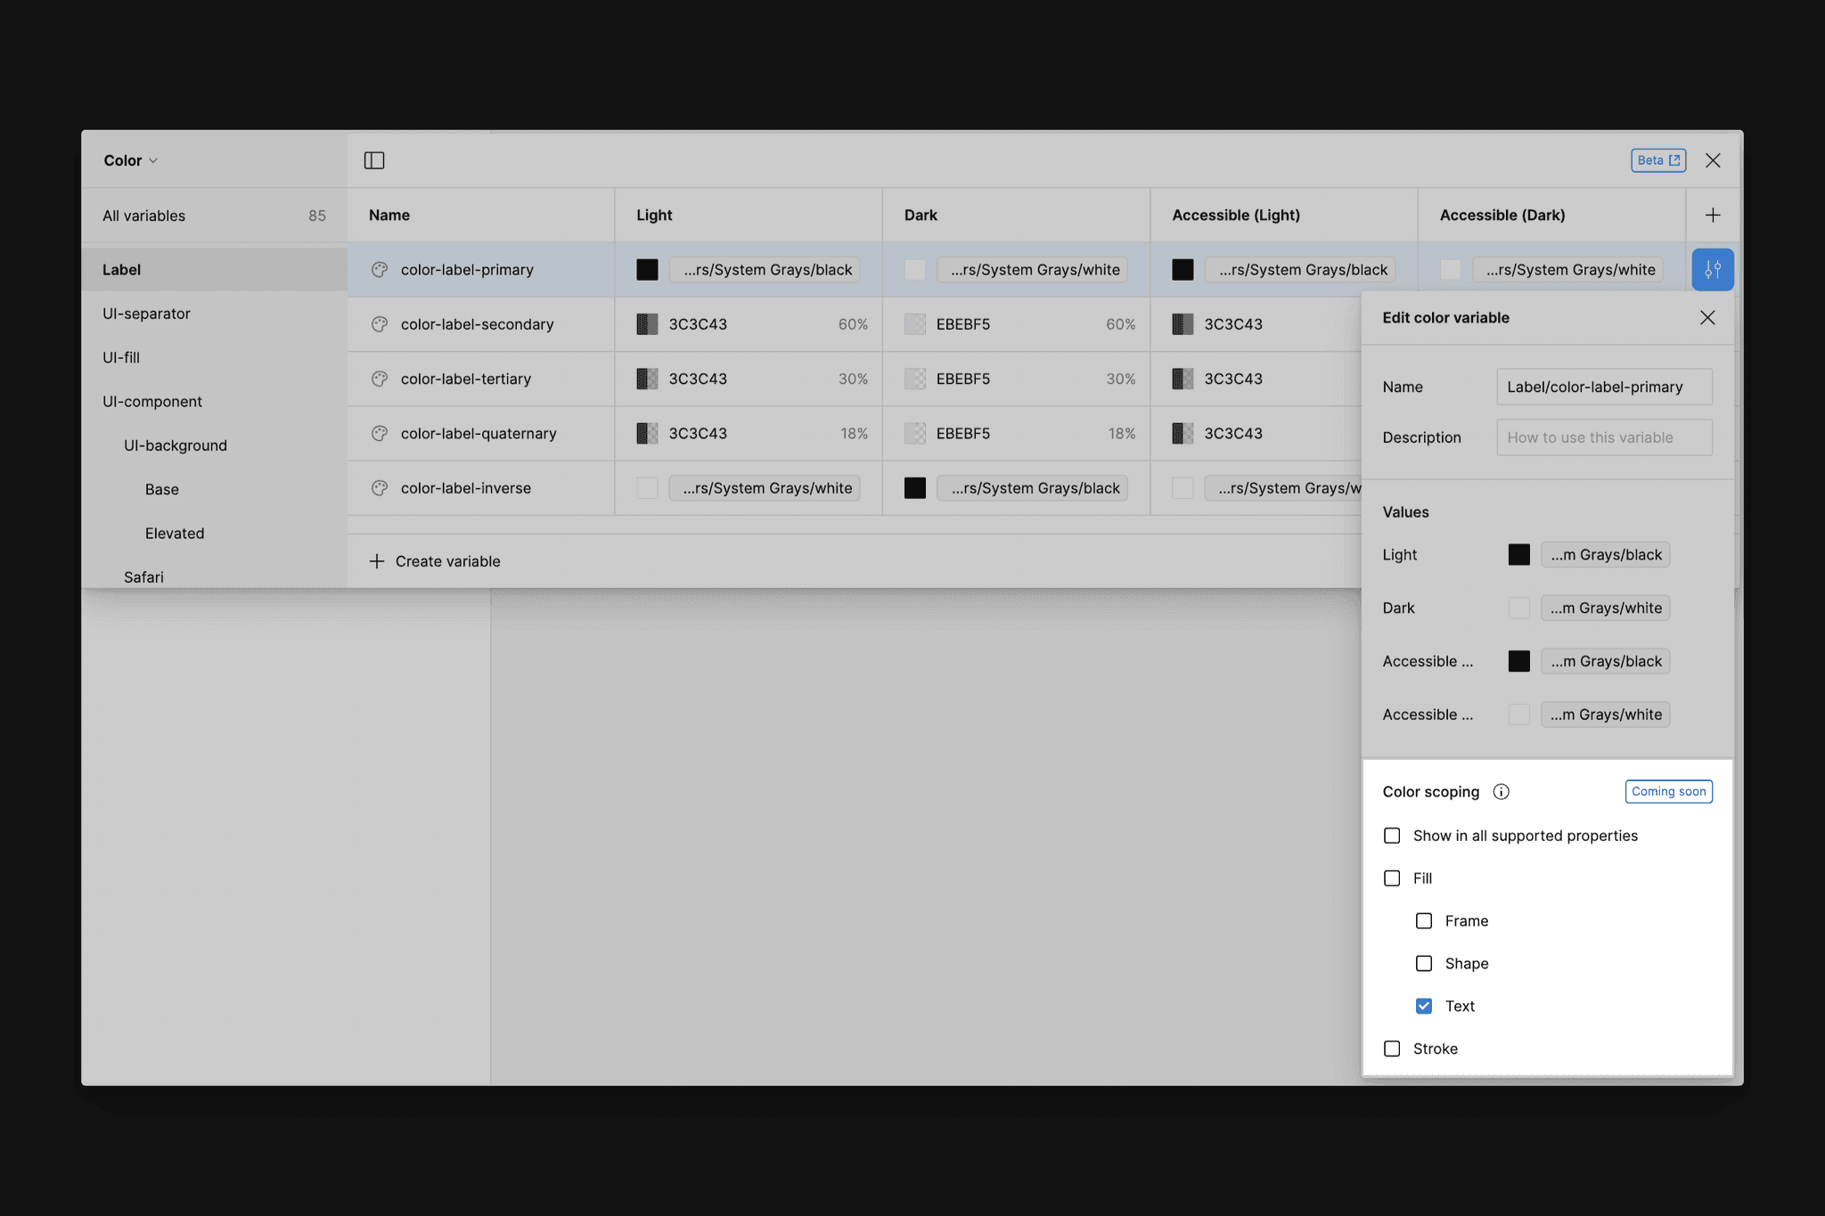
Task: Click Light color swatch of color-label-secondary
Action: [647, 324]
